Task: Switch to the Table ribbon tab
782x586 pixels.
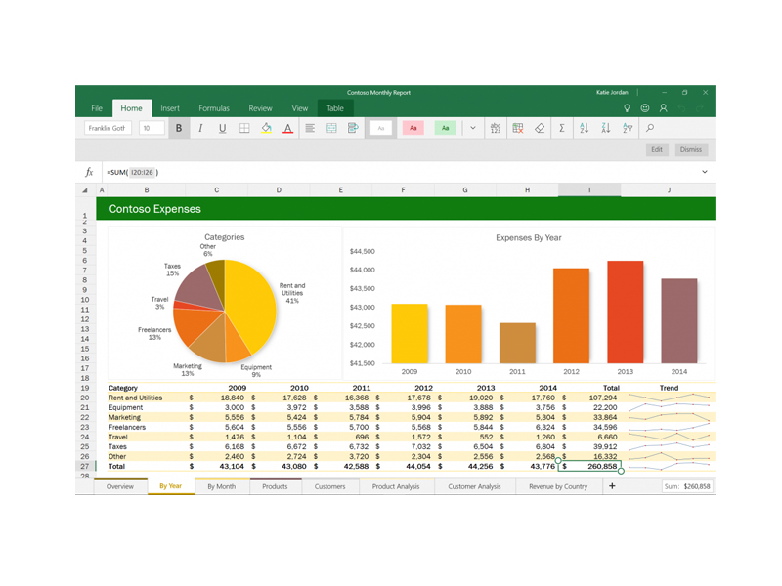Action: 335,108
